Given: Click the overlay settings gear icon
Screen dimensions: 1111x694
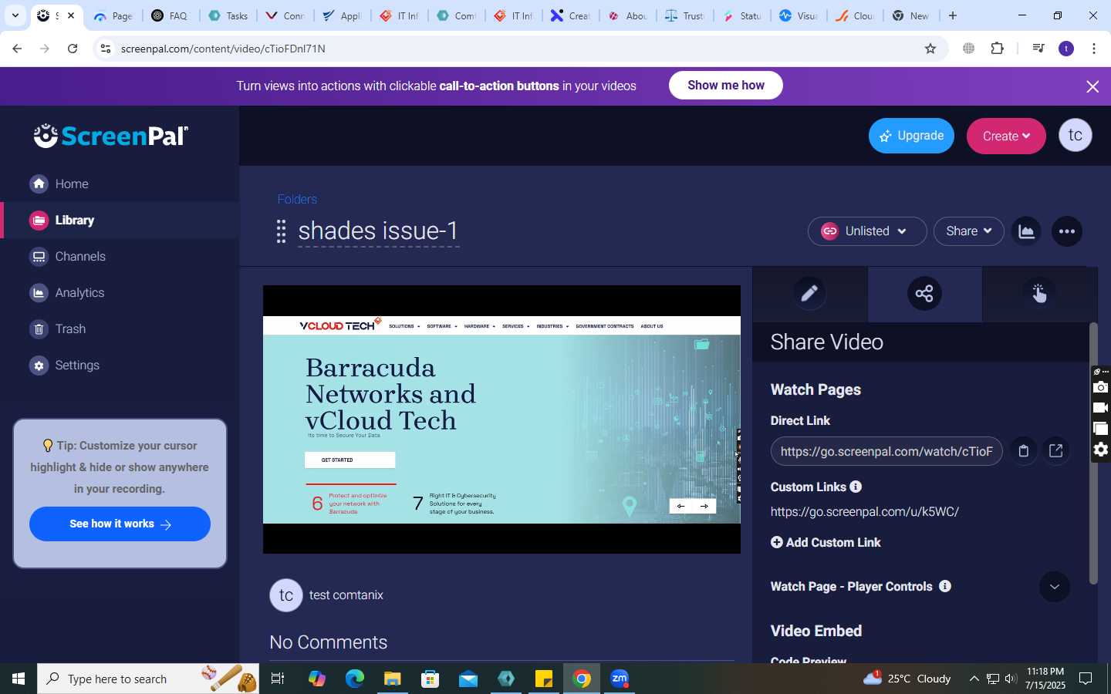Looking at the screenshot, I should pyautogui.click(x=1101, y=450).
